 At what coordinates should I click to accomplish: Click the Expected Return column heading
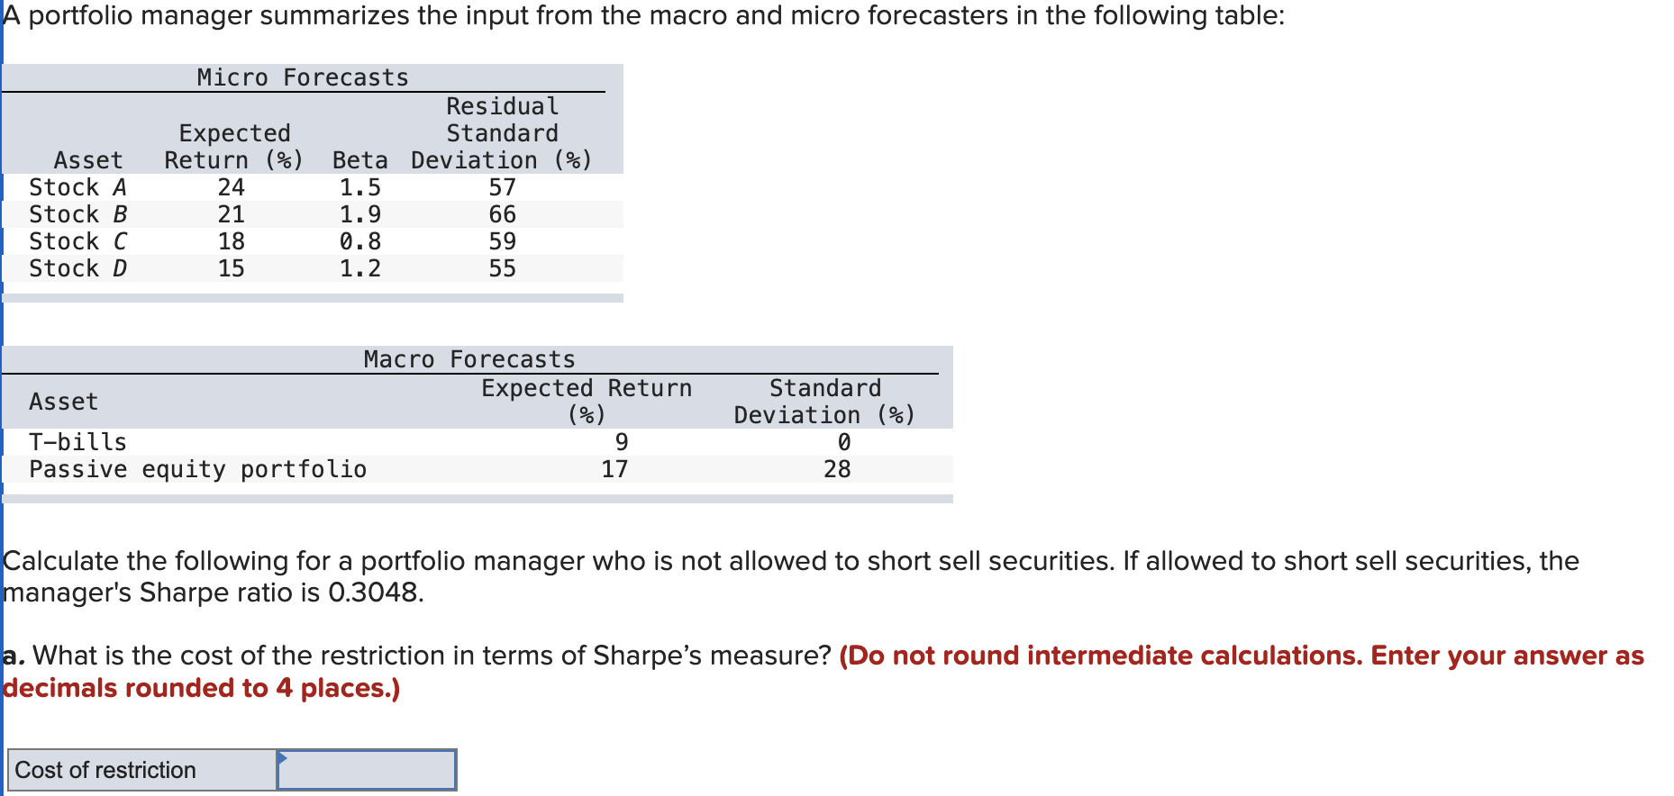(x=232, y=146)
